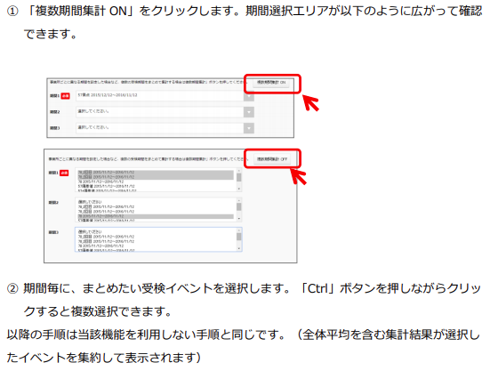Click the 期間1 listbox scroll down arrow
Screen dimensions: 490x379
[x=239, y=189]
